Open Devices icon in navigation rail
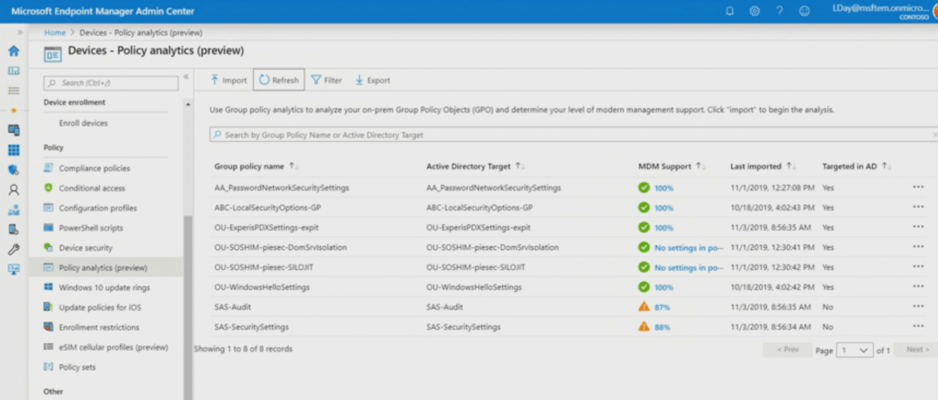Screen dimensions: 938x400 pos(13,130)
